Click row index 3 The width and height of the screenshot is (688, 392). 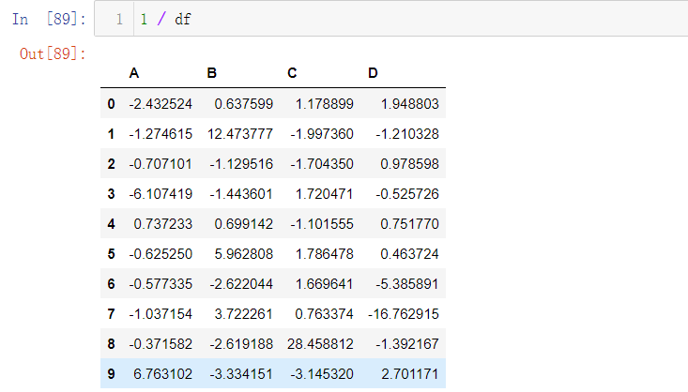[111, 194]
